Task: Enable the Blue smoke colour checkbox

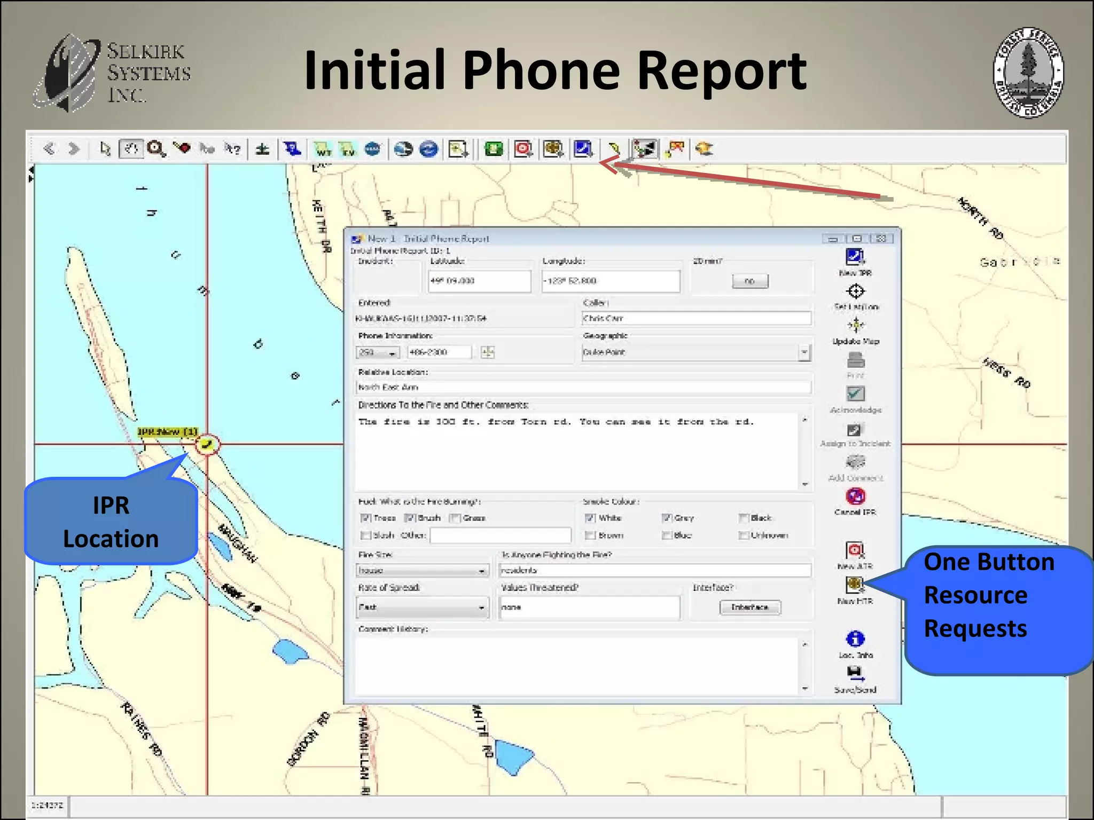Action: pos(667,535)
